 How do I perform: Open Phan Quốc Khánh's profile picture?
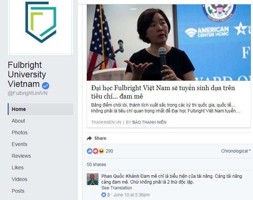click(93, 179)
